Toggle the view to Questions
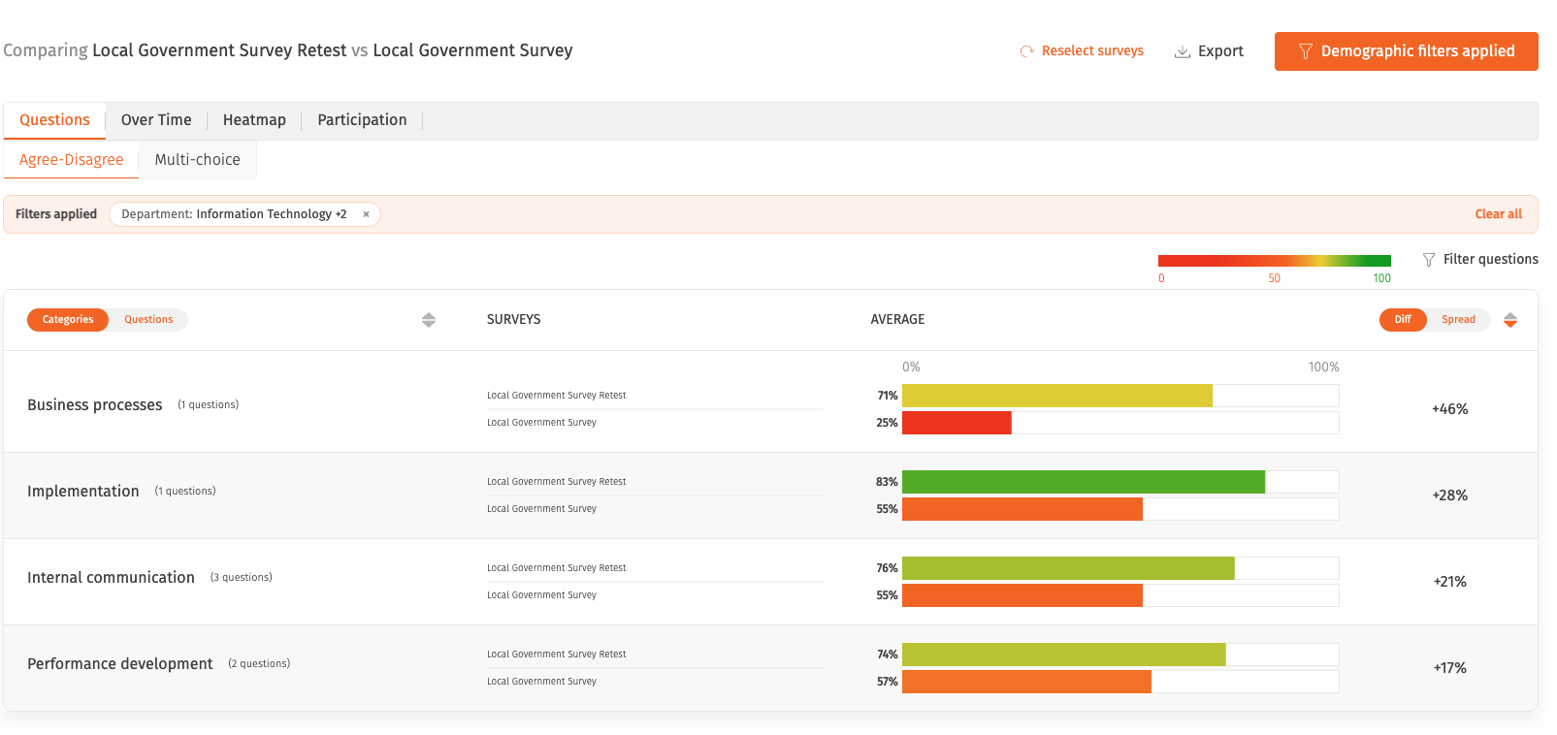 [148, 320]
